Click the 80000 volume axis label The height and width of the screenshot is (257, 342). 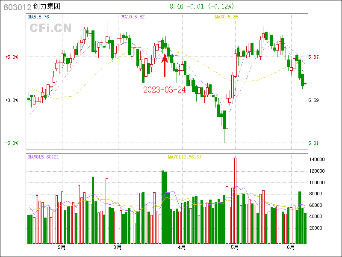pyautogui.click(x=316, y=194)
